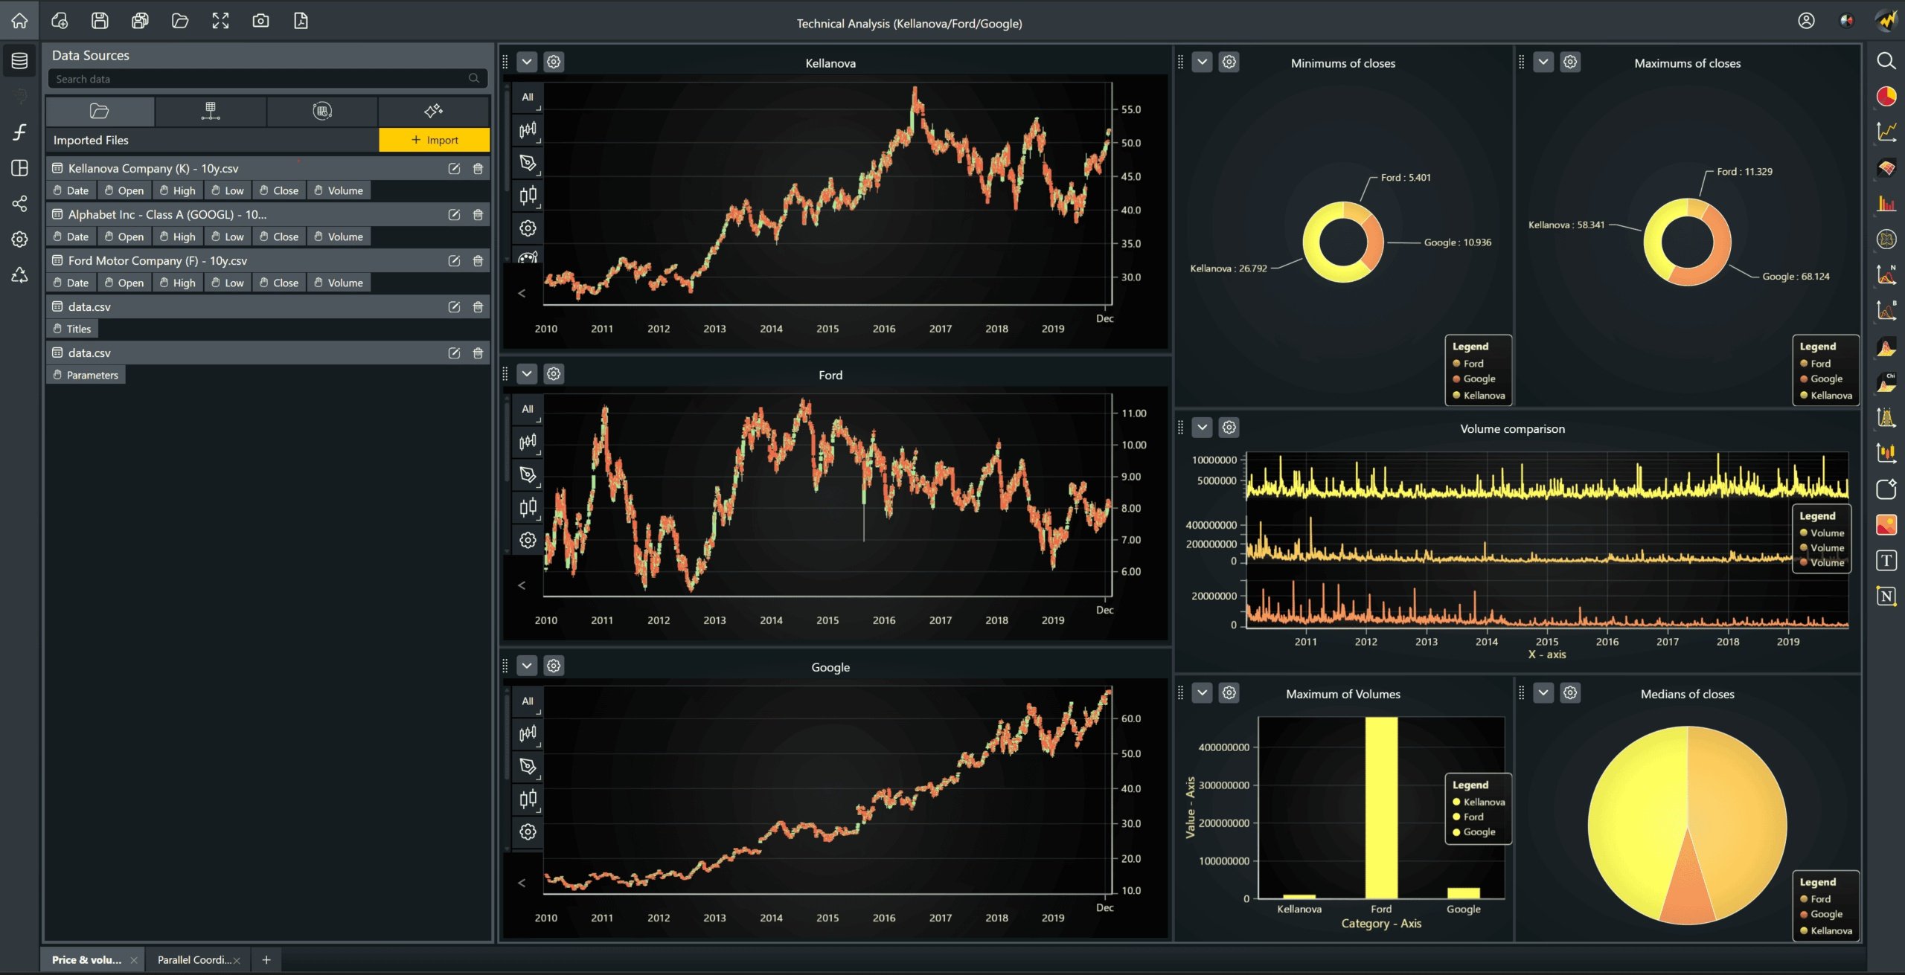Open the pen annotation tool on Kellanova chart
The width and height of the screenshot is (1905, 975).
tap(528, 163)
